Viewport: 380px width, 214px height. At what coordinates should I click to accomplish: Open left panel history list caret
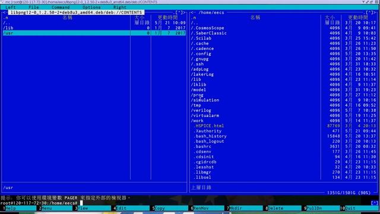pyautogui.click(x=179, y=12)
